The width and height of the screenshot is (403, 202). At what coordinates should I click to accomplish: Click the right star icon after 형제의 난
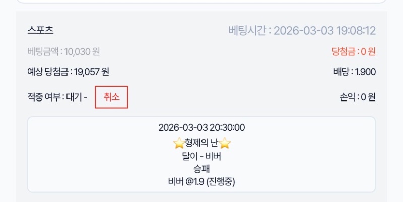pos(225,143)
